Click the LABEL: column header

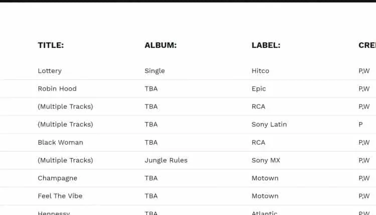point(266,45)
